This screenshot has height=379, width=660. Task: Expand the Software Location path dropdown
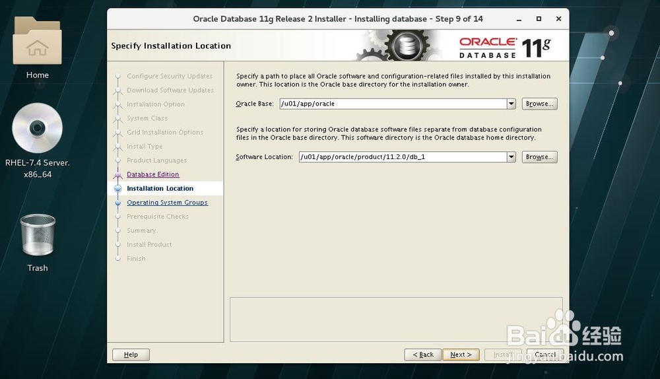coord(511,156)
